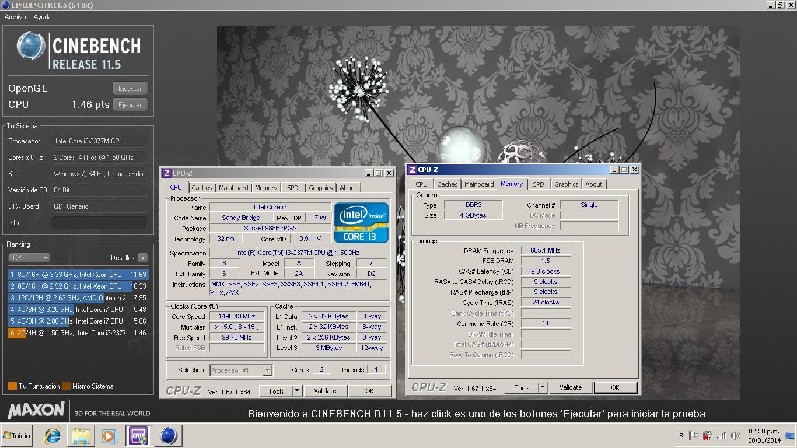The height and width of the screenshot is (448, 797).
Task: Switch to Mainboard tab in right CPU-Z window
Action: pos(479,184)
